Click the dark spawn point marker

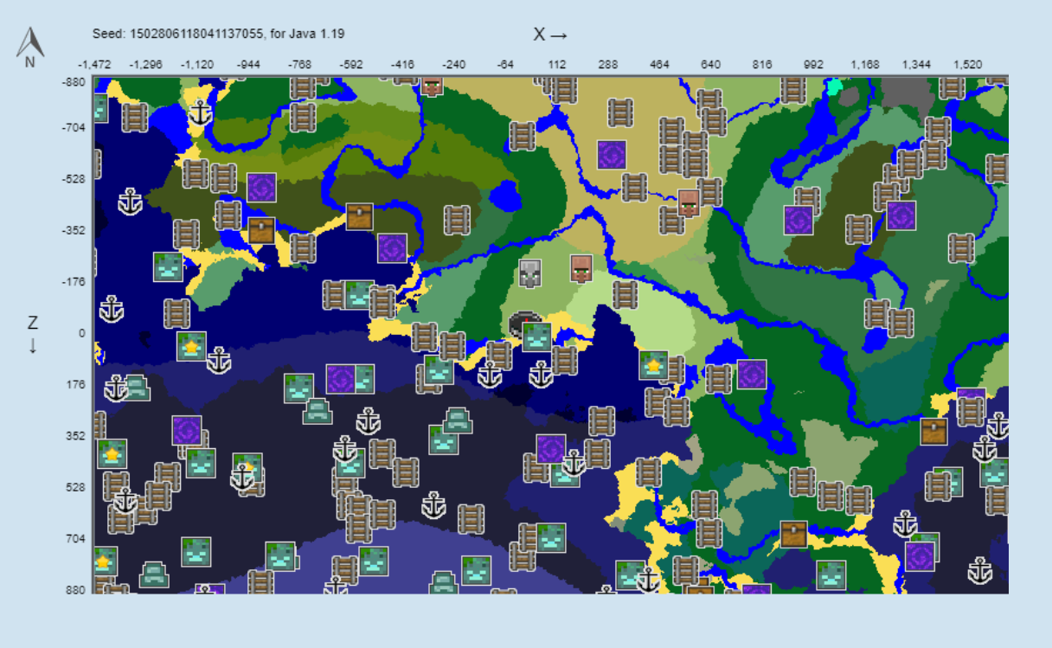click(x=523, y=324)
